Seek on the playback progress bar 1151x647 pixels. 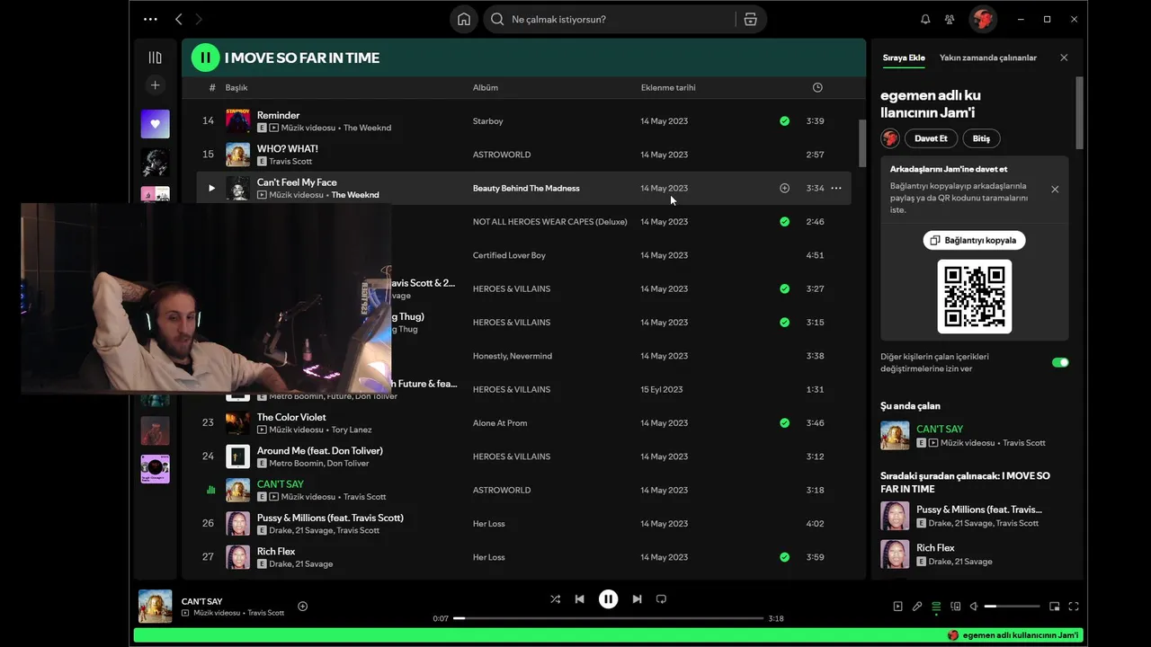[x=609, y=618]
